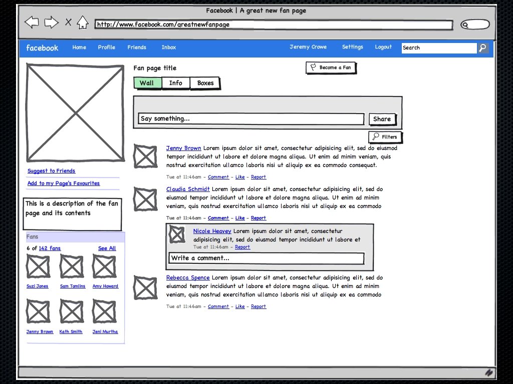Open Nicole Heavey's name link
This screenshot has height=384, width=513.
(212, 231)
